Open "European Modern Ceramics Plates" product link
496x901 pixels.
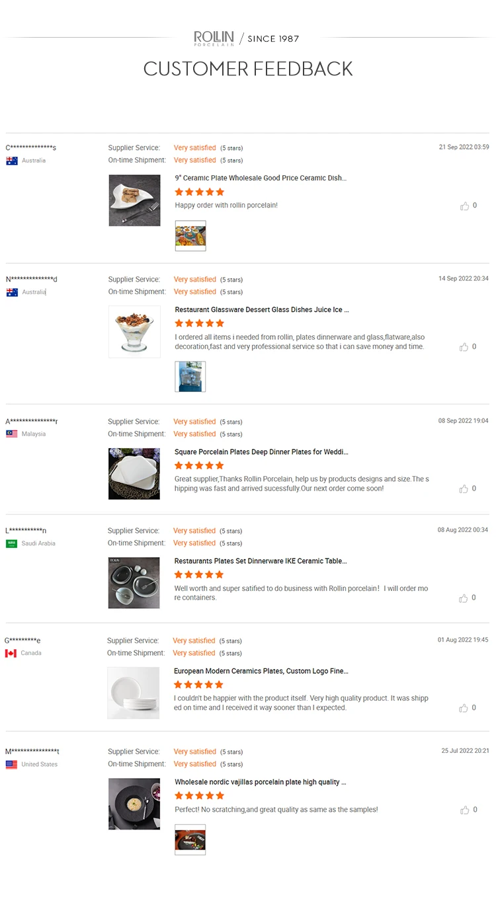tap(261, 671)
